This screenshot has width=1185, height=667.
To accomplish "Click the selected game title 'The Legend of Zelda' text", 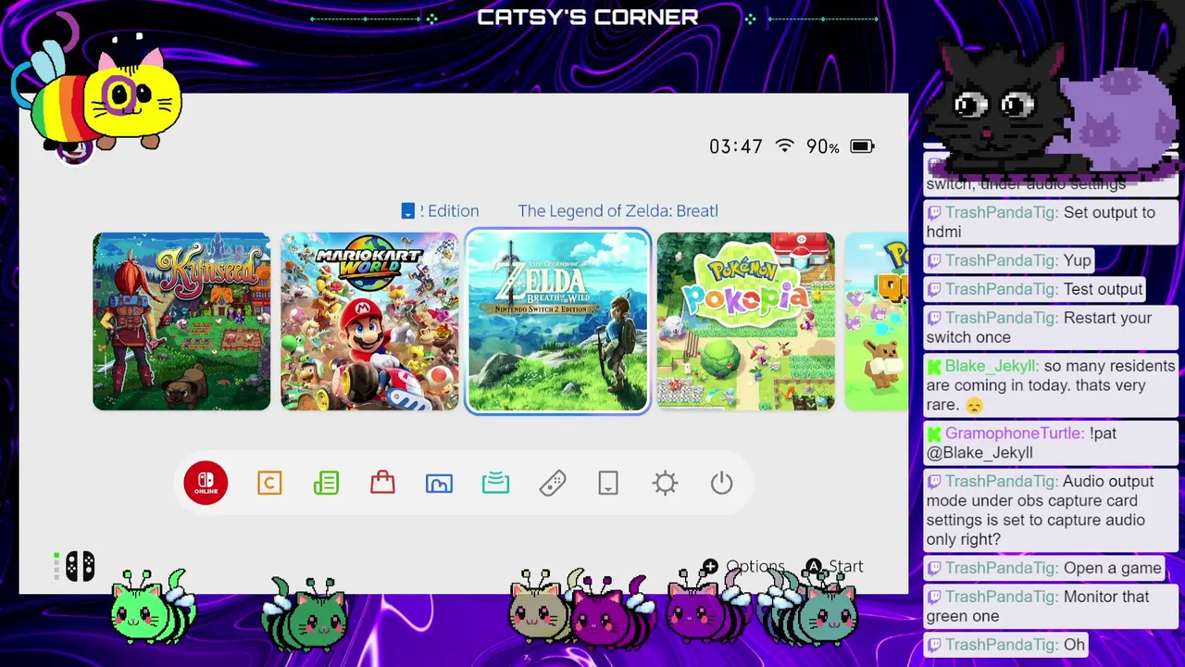I will 617,211.
